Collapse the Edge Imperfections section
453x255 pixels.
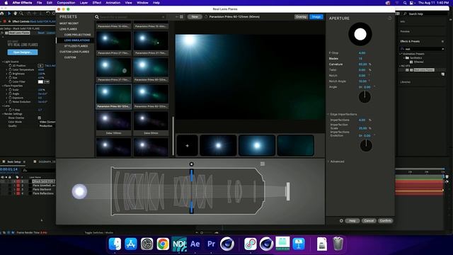[x=328, y=115]
